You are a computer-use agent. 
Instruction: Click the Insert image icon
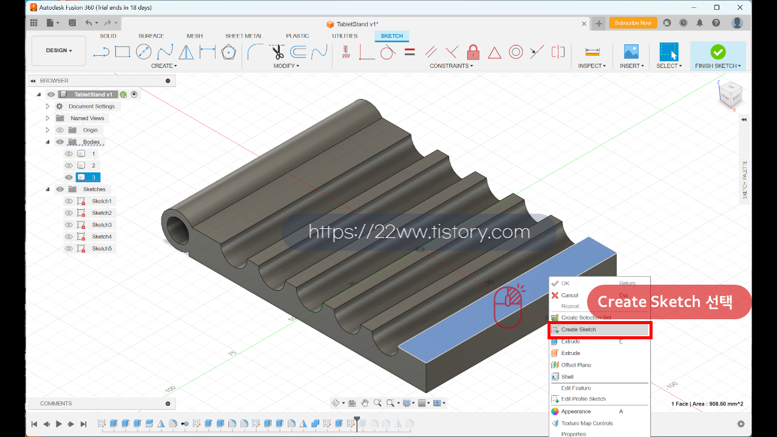[x=631, y=52]
